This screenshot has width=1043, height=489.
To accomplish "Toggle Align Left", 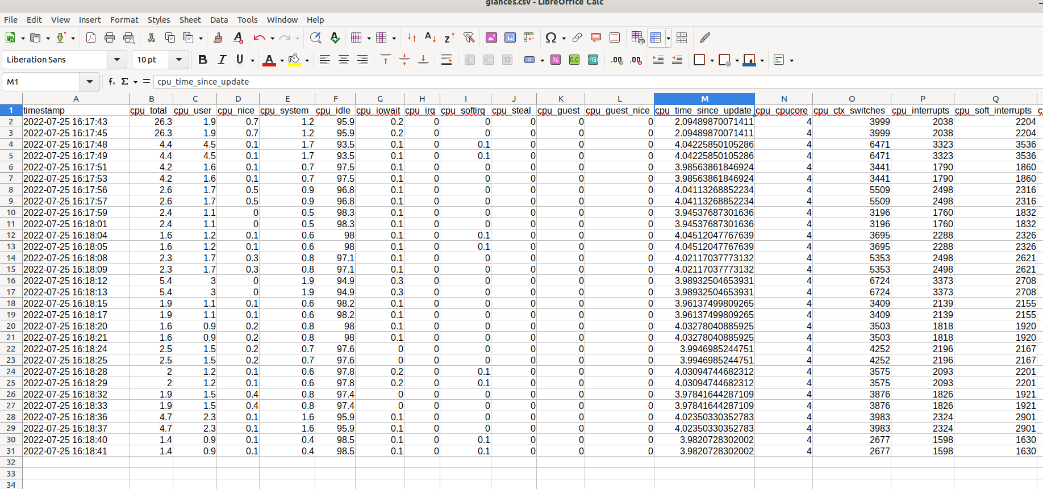I will click(324, 60).
